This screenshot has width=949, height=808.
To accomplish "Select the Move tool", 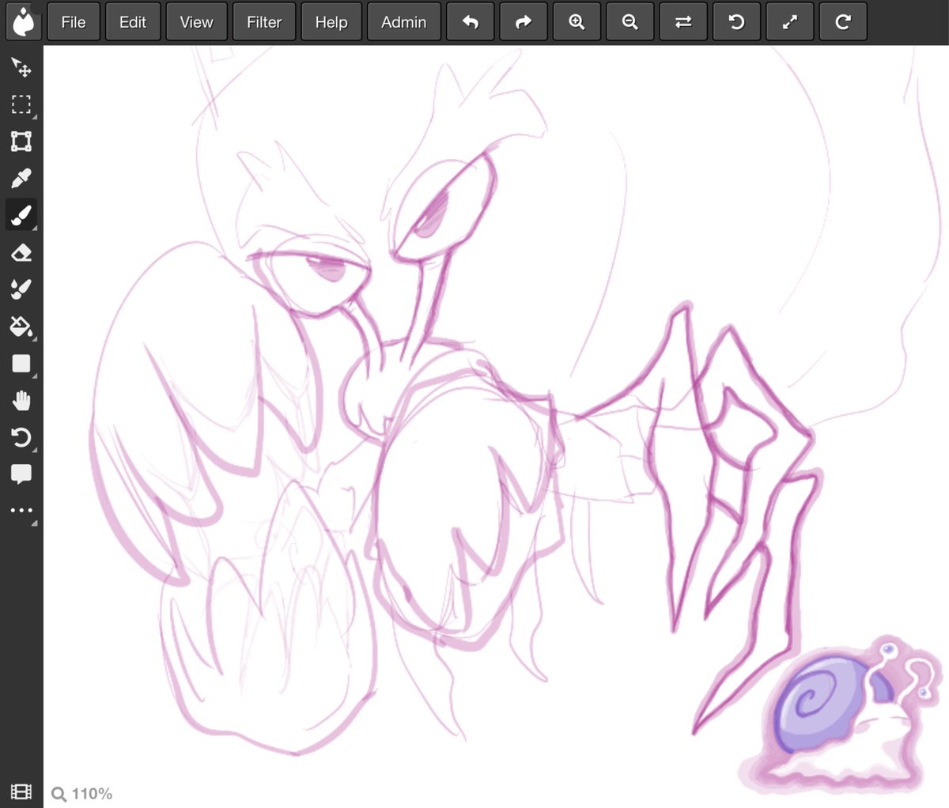I will click(x=21, y=67).
